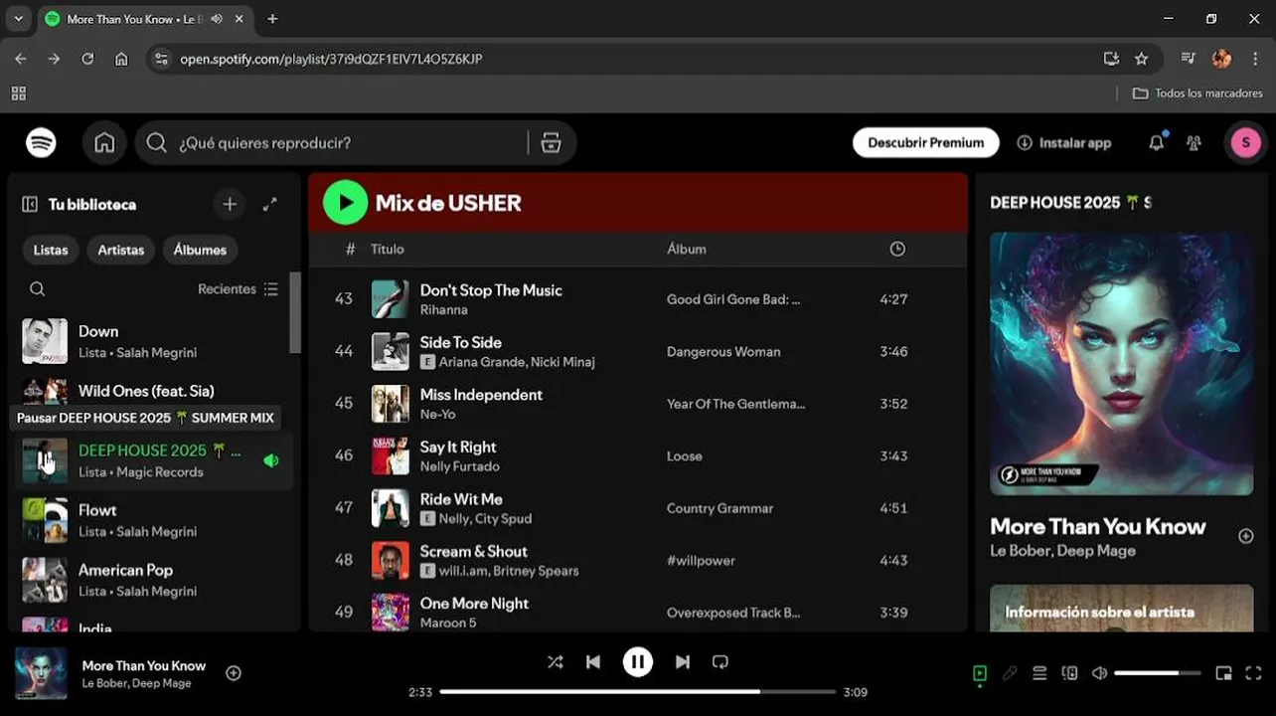Open the lyrics microphone icon
This screenshot has width=1276, height=716.
[1010, 673]
